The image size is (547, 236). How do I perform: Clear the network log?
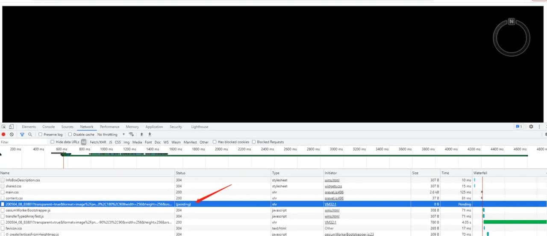click(x=12, y=135)
